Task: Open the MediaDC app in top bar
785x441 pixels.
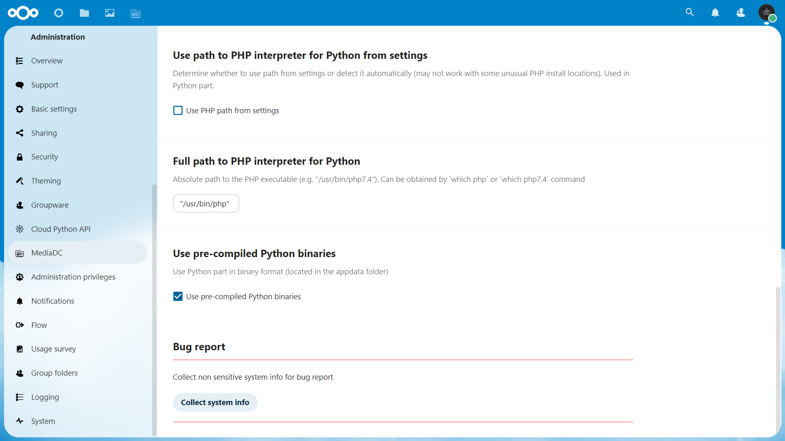Action: pyautogui.click(x=135, y=13)
